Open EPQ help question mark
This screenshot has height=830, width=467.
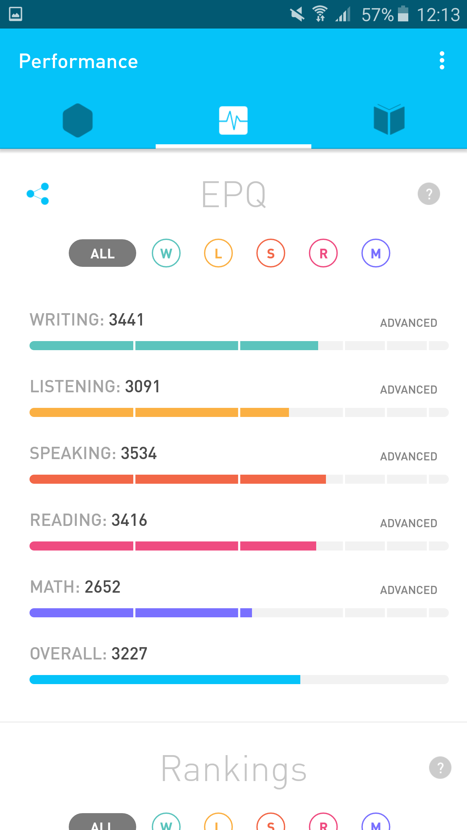429,194
